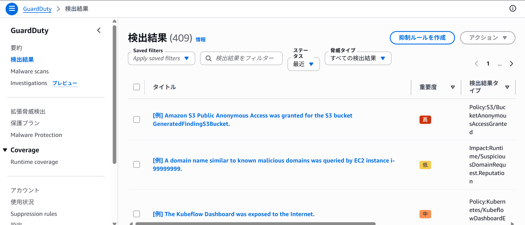Click the page 1 number in pagination
The width and height of the screenshot is (525, 225).
[488, 64]
